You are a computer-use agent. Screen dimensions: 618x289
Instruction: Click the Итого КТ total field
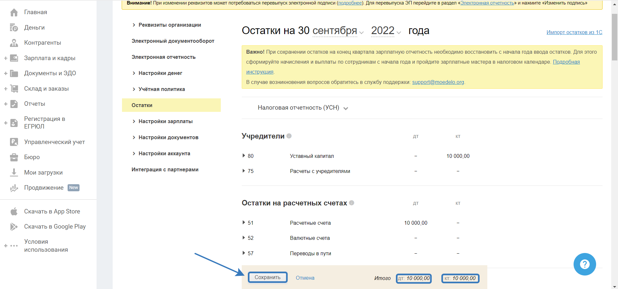(460, 278)
